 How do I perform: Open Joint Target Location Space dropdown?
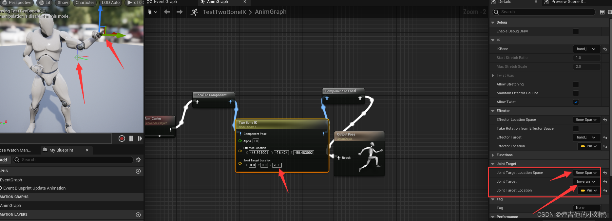586,173
